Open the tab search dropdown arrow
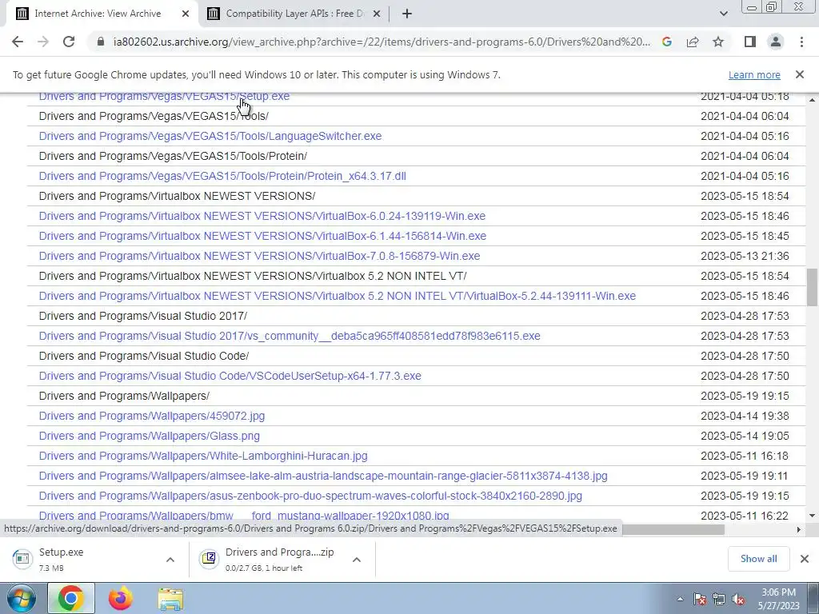 coord(723,14)
